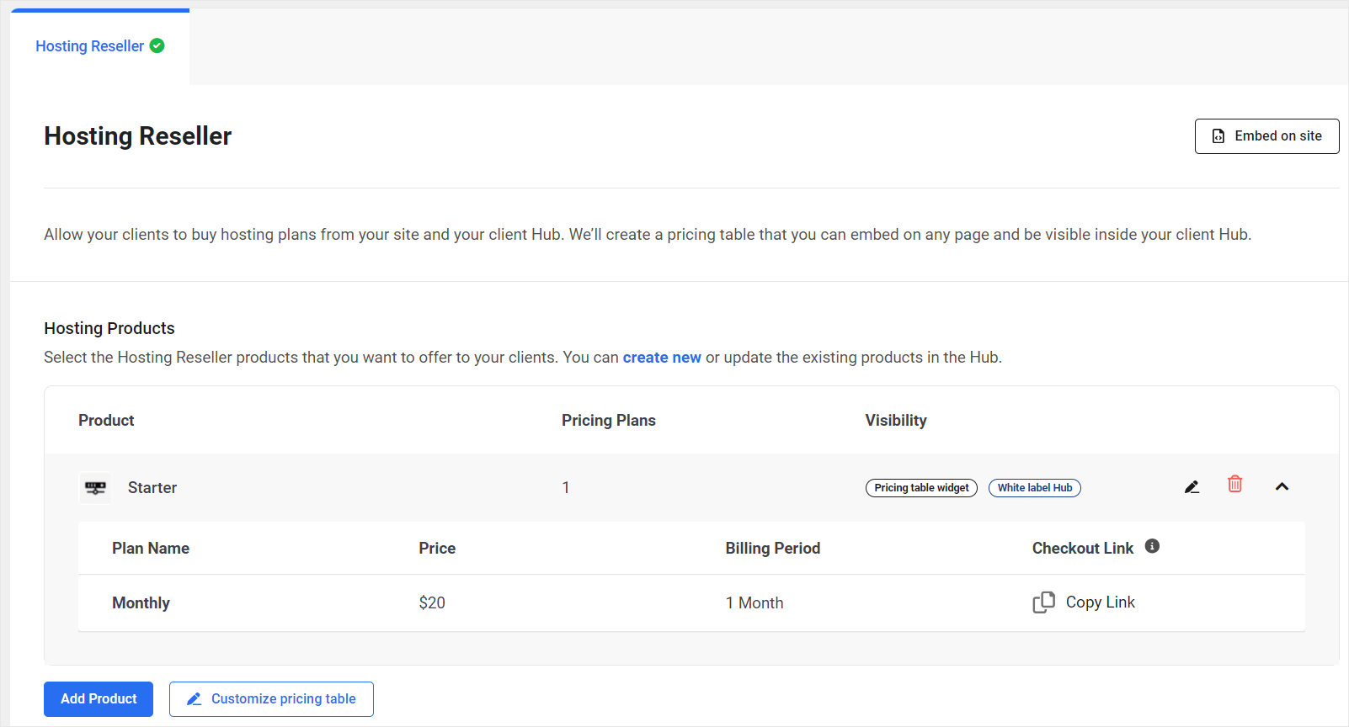Delete the Starter product with trash icon
This screenshot has height=727, width=1349.
[x=1234, y=484]
